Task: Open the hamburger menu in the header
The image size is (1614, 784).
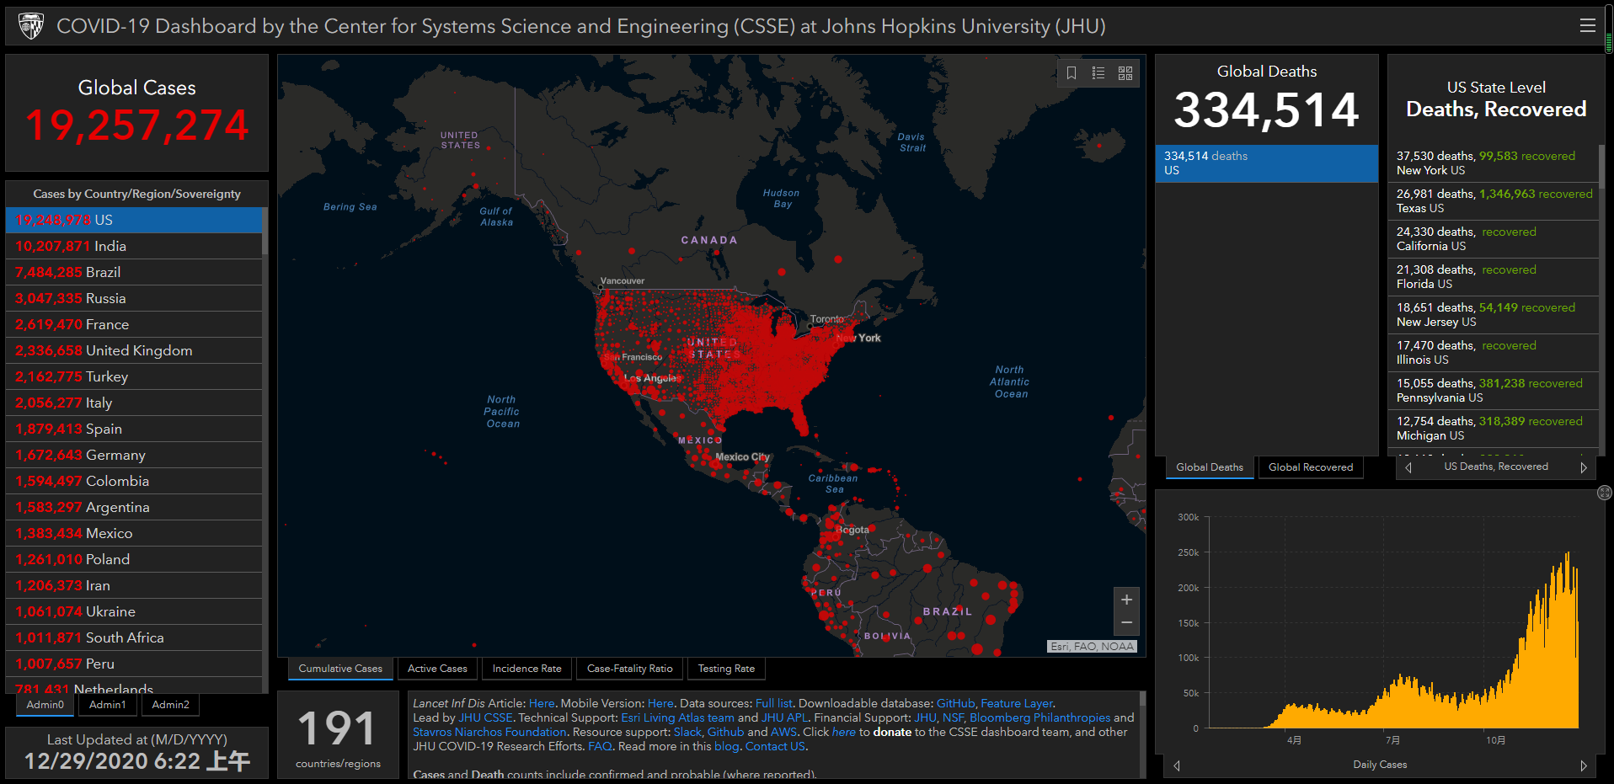Action: coord(1587,25)
